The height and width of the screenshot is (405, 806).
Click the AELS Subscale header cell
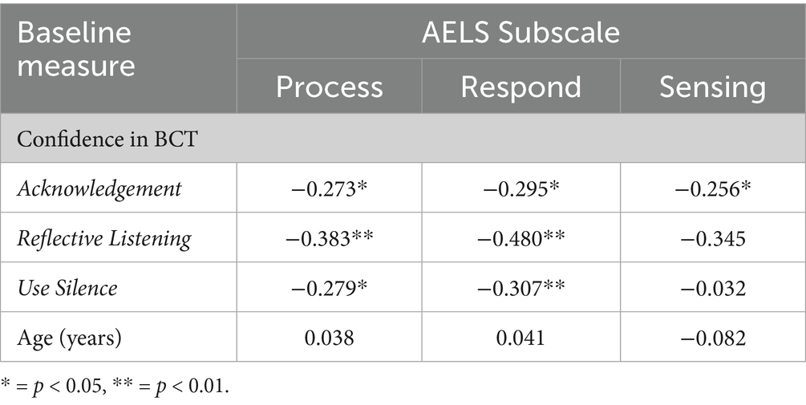click(521, 32)
